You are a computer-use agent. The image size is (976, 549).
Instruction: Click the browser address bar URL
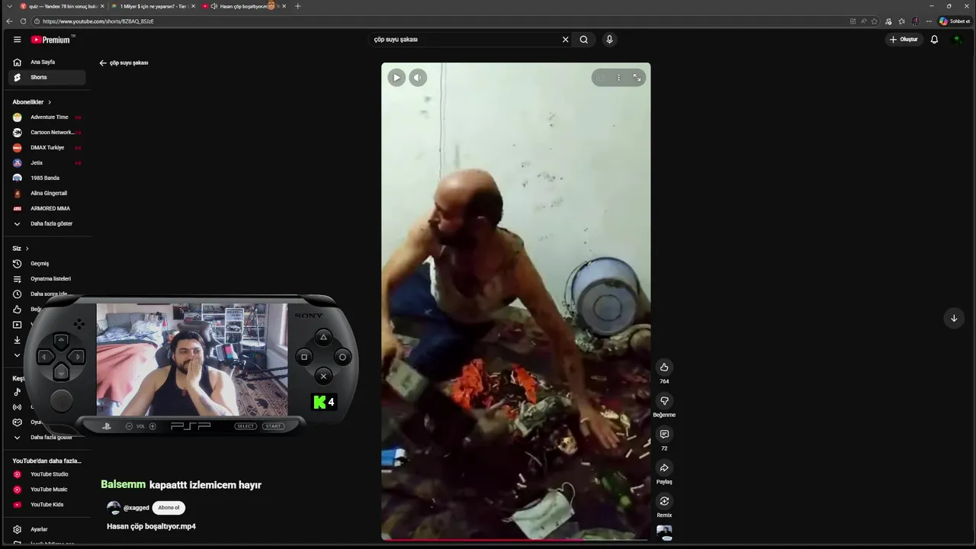coord(98,21)
